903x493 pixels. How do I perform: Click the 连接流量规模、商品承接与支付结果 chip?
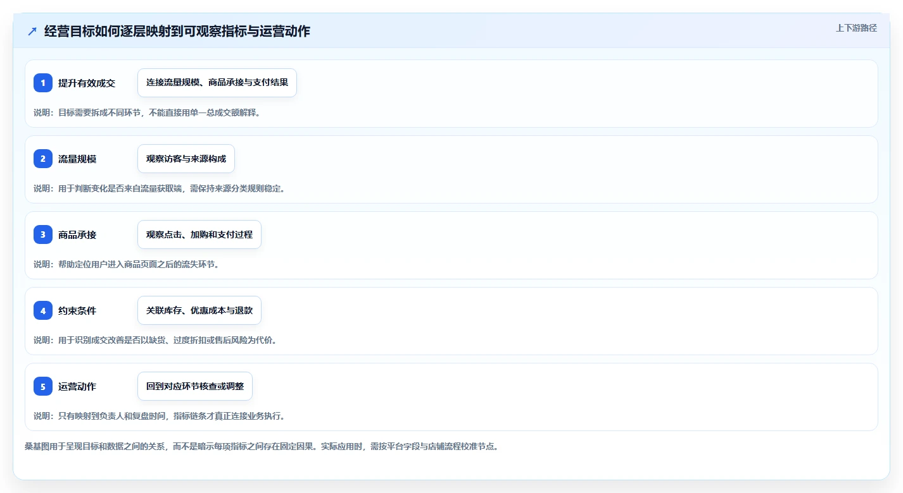tap(217, 83)
